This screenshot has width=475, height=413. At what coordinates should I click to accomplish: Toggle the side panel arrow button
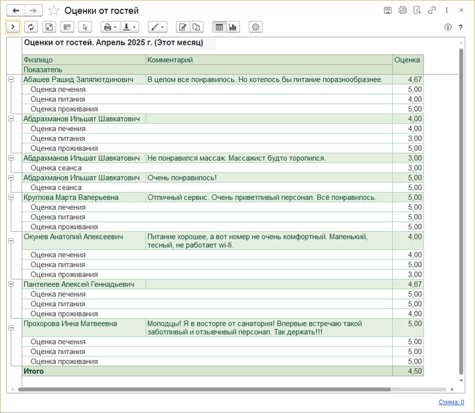click(12, 27)
